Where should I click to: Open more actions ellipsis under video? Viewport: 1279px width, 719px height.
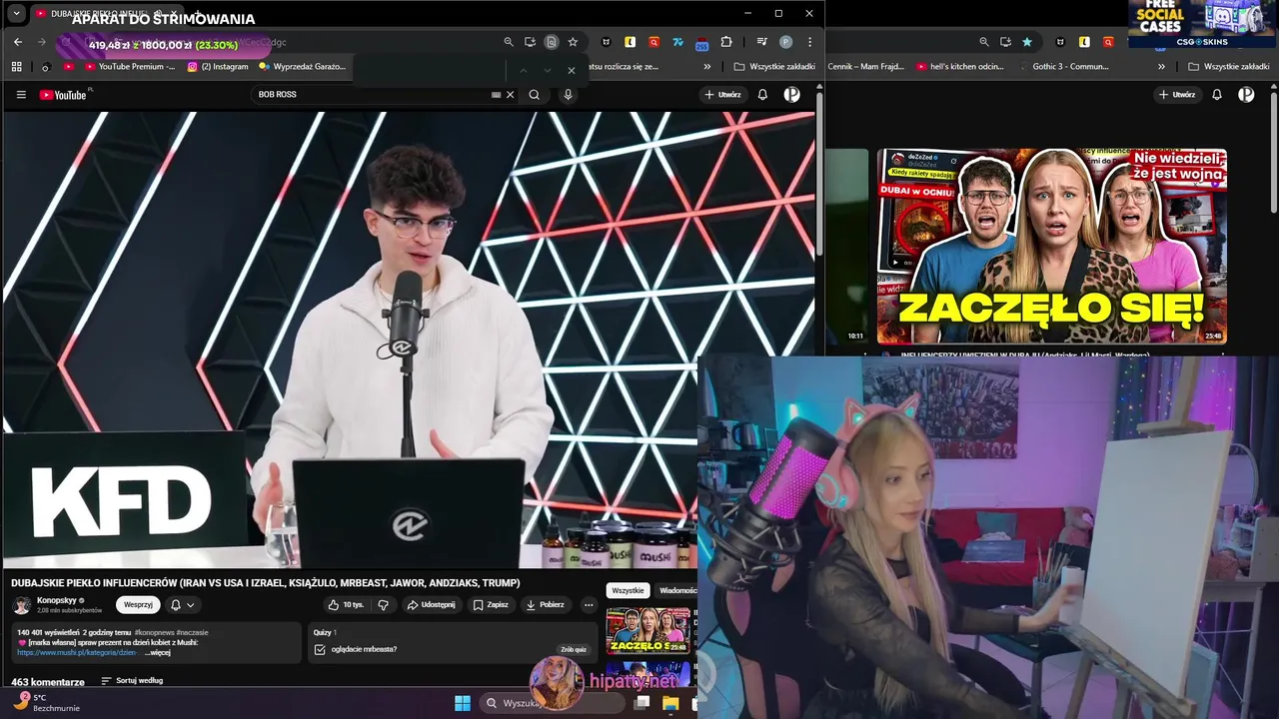pos(589,605)
